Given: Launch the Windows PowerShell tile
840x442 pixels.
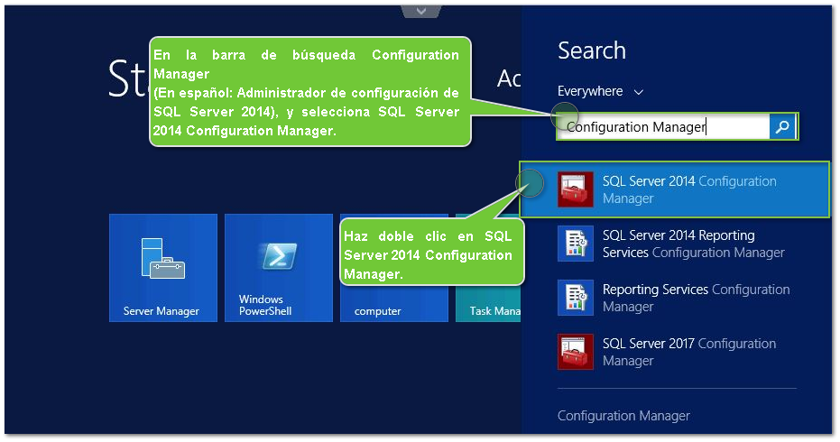Looking at the screenshot, I should [279, 268].
